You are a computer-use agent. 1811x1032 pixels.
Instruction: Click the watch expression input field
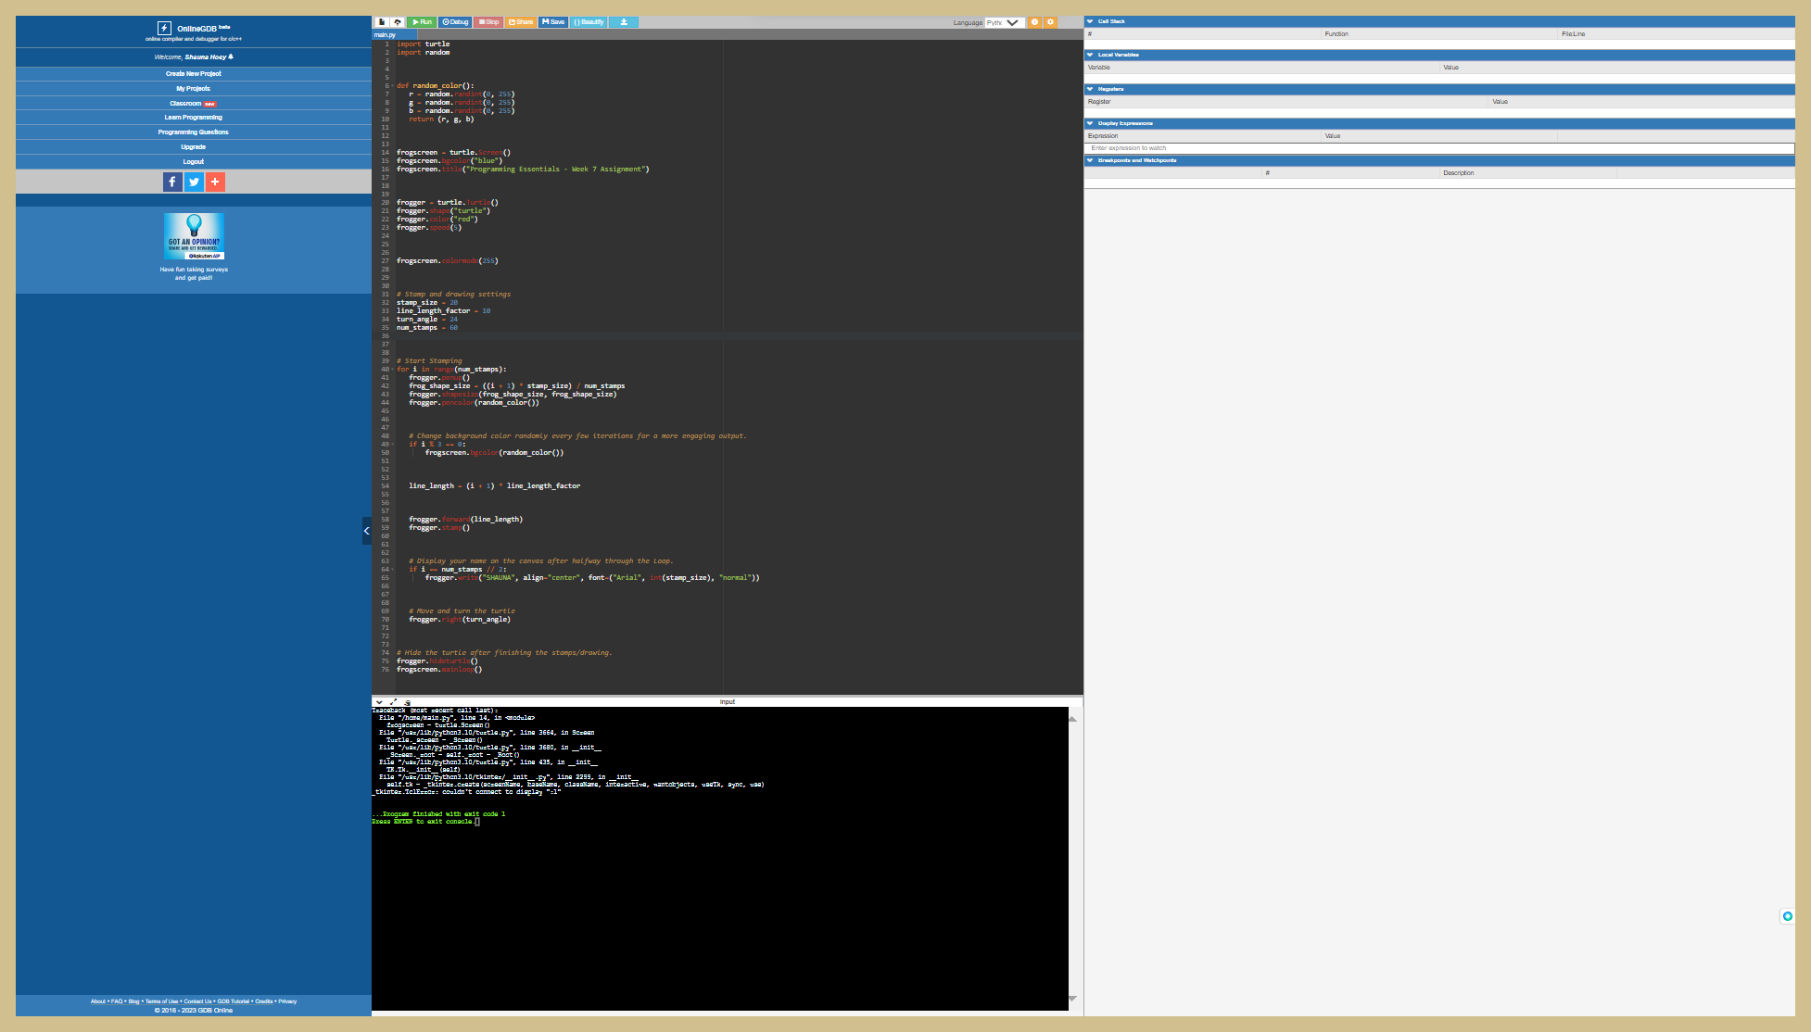tap(1439, 148)
